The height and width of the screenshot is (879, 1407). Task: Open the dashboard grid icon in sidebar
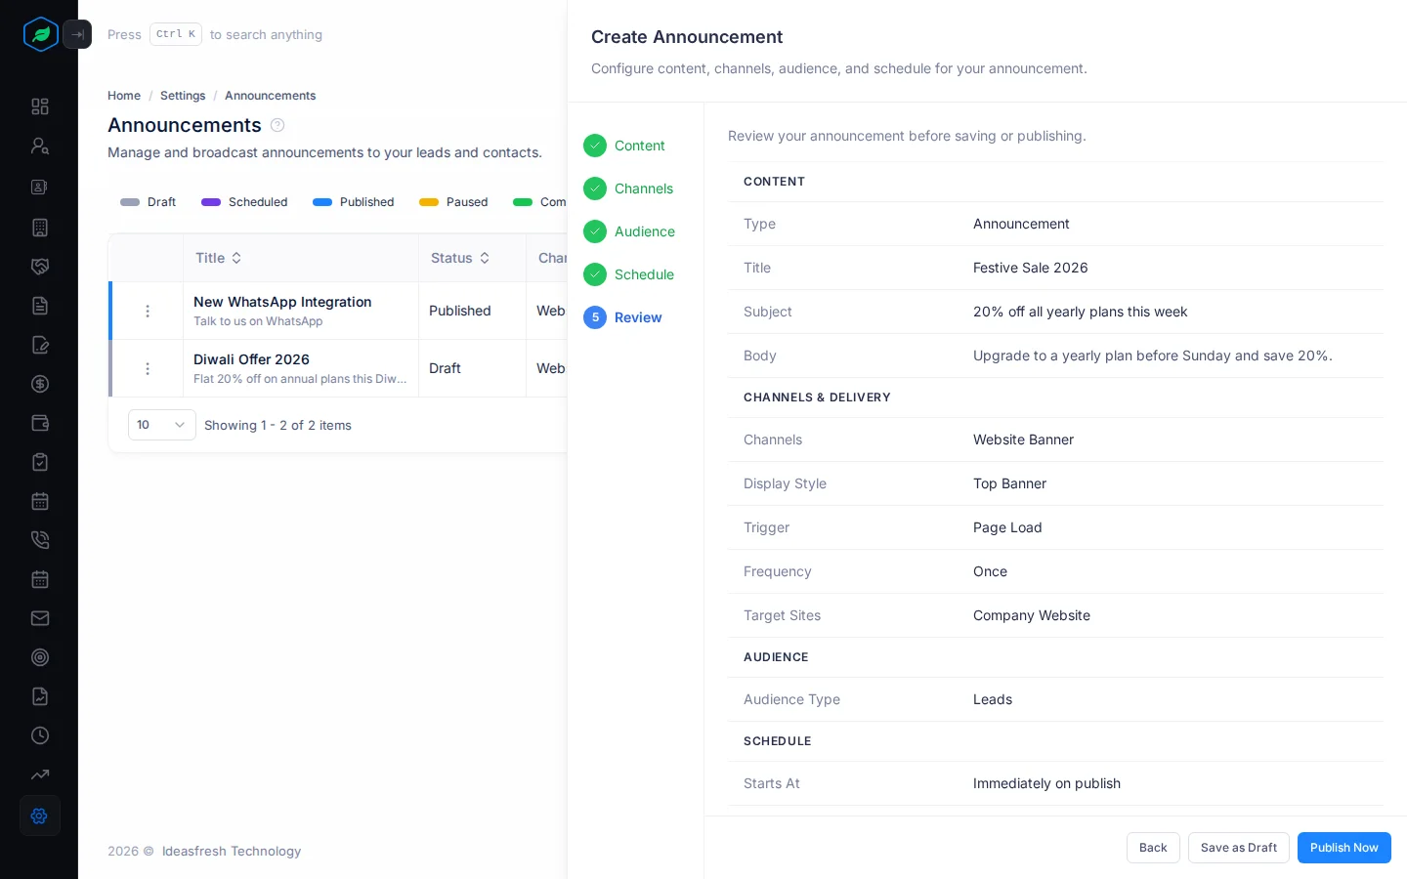(x=40, y=106)
